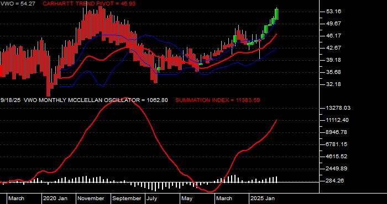Click the SUMMATION INDEX = 11383.59 label
This screenshot has width=387, height=204.
217,100
